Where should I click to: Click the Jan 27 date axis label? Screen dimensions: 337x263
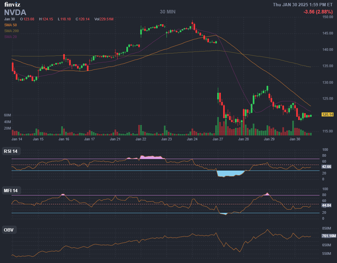click(218, 139)
